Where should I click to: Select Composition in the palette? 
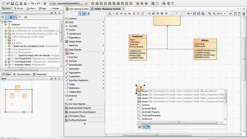(74, 76)
